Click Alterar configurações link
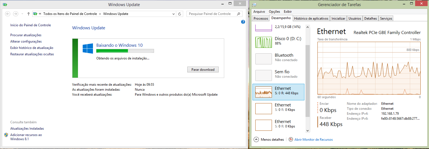The image size is (429, 149). tap(26, 41)
